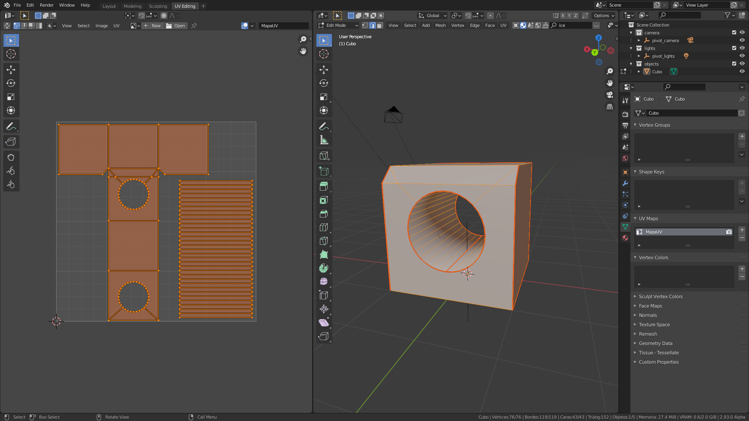Switch to the Modifier Properties wrench tab
Screen dimensions: 749x421
point(625,183)
